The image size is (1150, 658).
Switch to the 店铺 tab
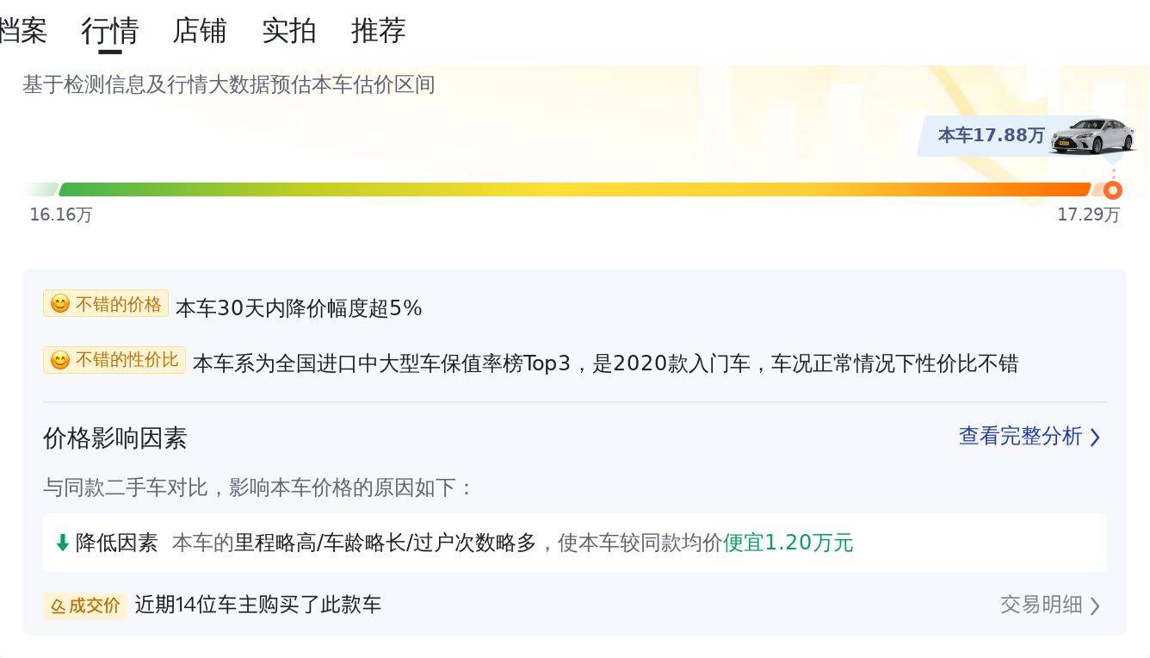click(x=200, y=31)
